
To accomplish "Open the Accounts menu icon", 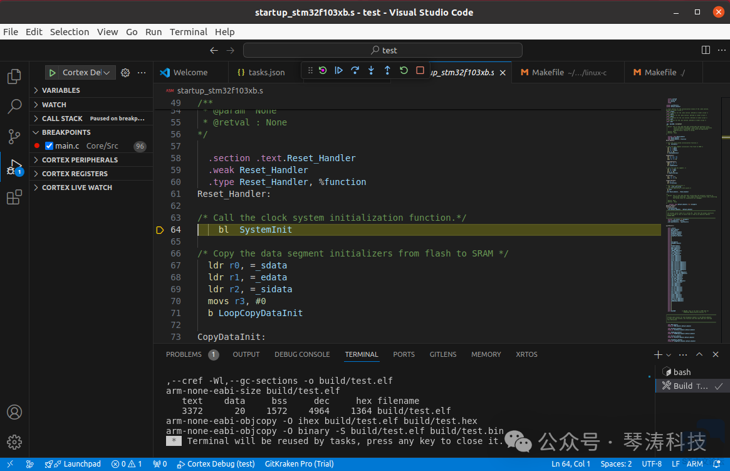I will [14, 412].
